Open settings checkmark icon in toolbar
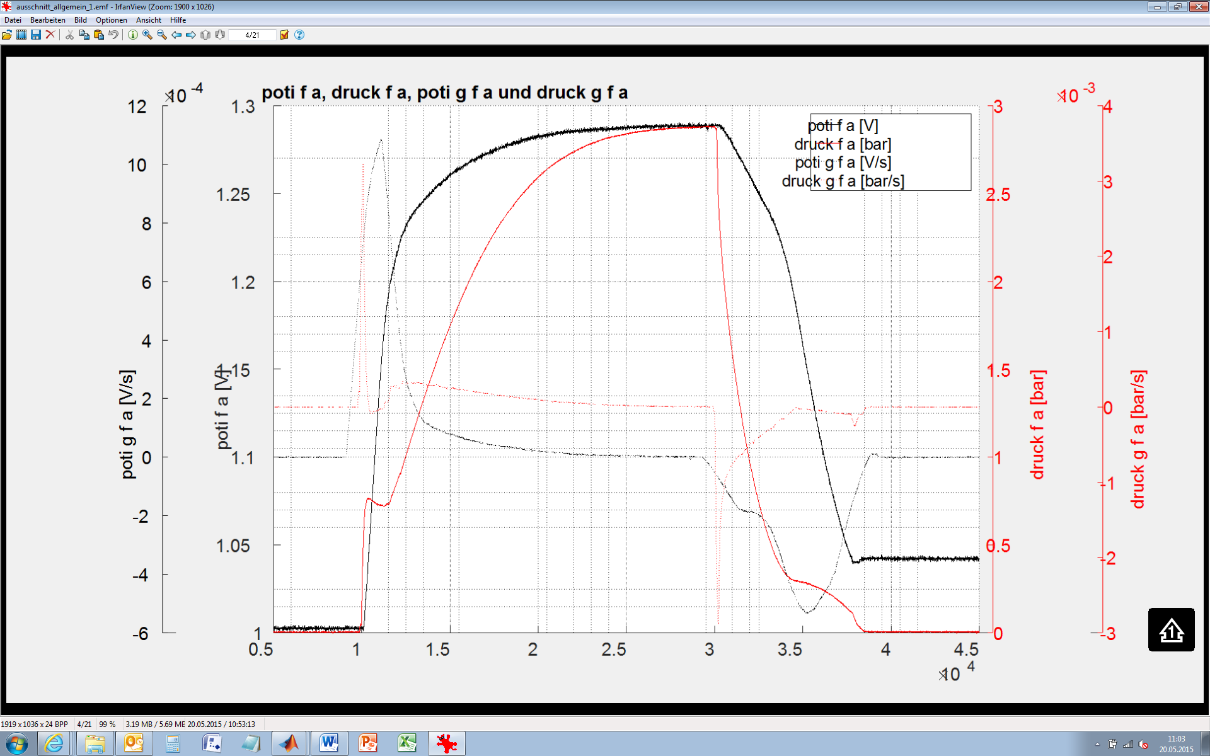 point(284,35)
